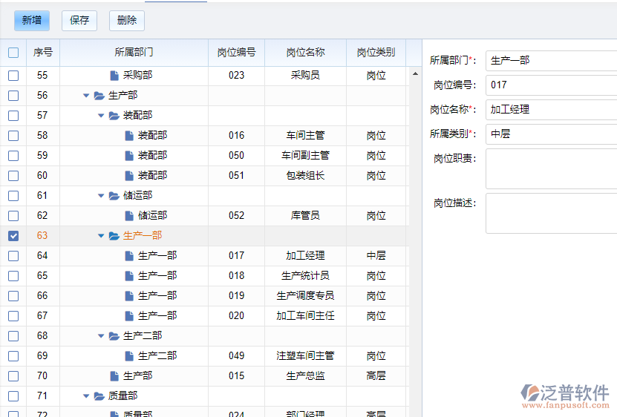Click the 删除 button

pos(127,20)
